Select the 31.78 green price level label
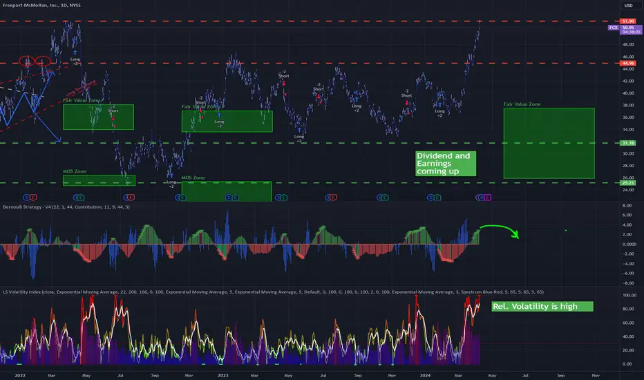This screenshot has height=380, width=644. tap(628, 143)
